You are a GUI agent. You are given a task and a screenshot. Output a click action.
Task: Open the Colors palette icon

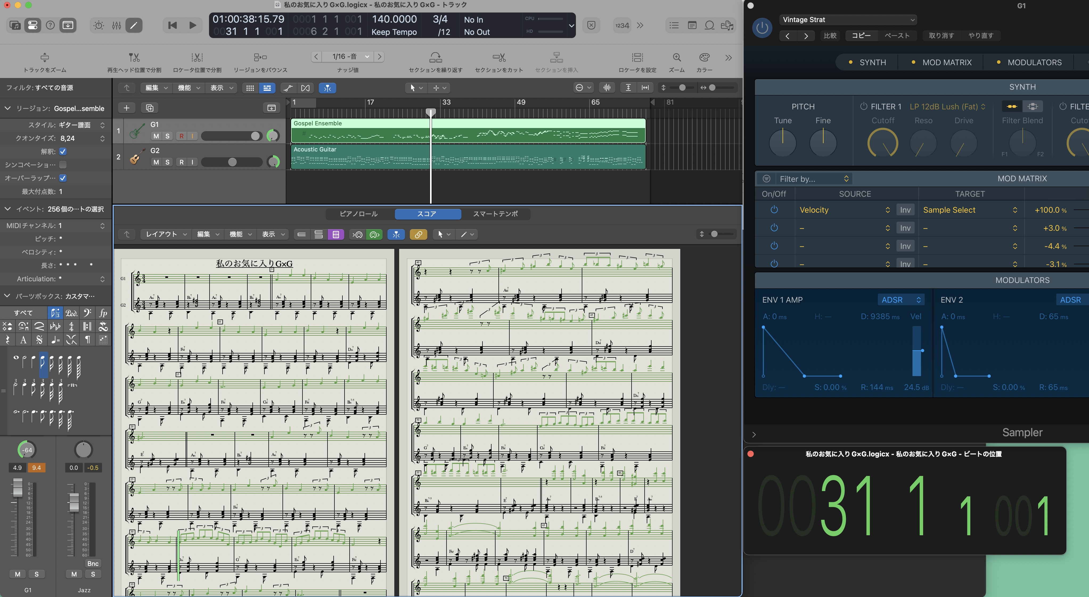click(704, 57)
